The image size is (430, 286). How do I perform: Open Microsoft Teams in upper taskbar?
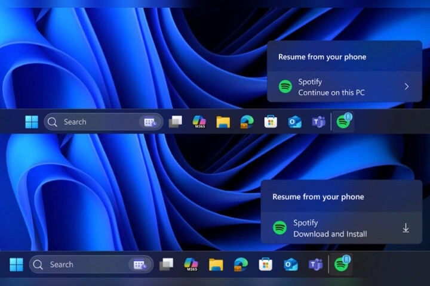(319, 122)
